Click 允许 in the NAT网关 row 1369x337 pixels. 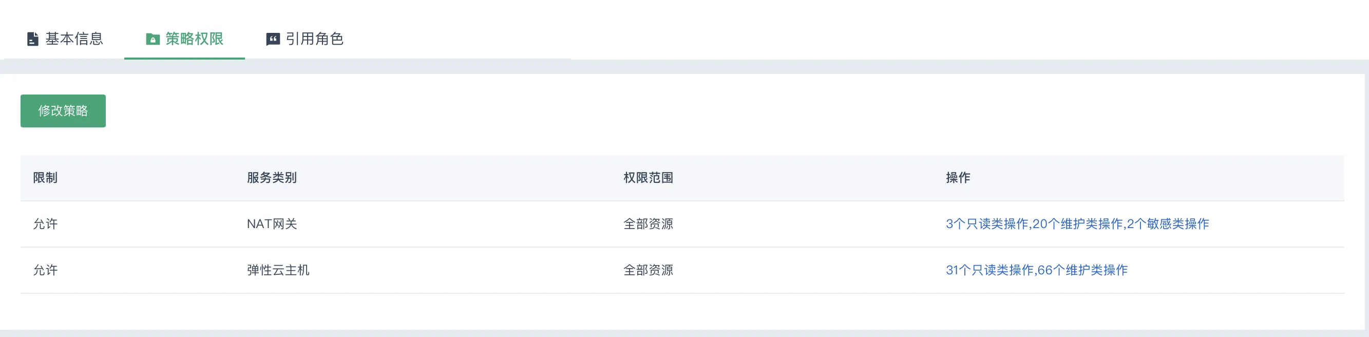[x=45, y=224]
